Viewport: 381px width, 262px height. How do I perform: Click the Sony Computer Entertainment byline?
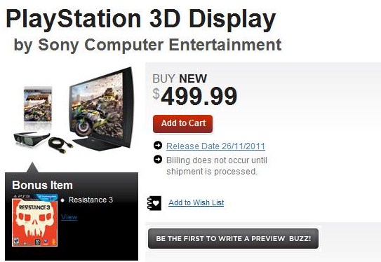147,45
